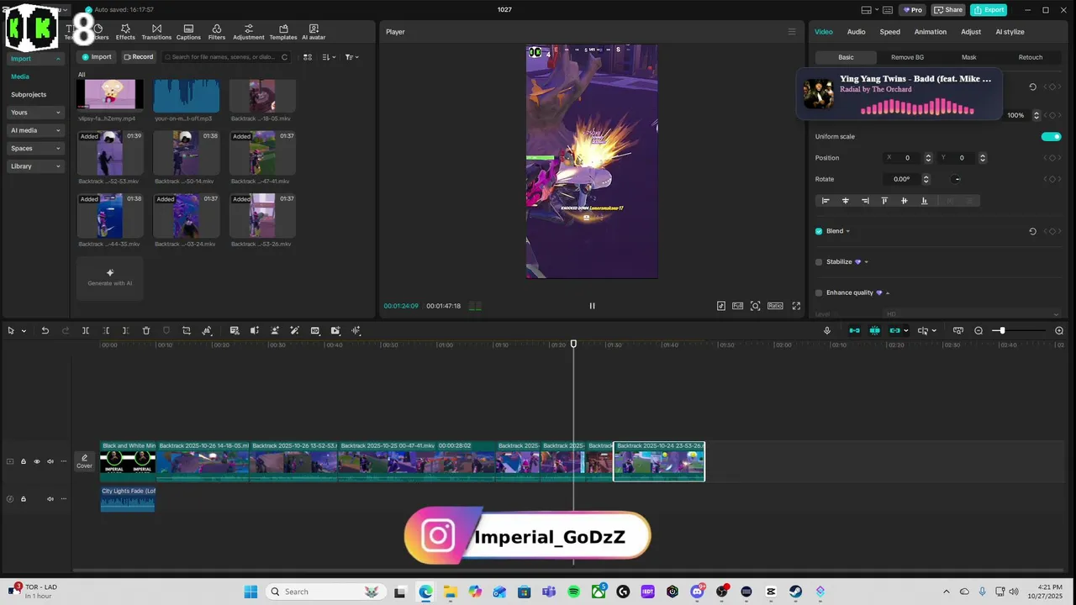Delete selected clip with trash icon

click(146, 331)
